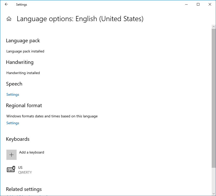Go back using the title bar arrow
This screenshot has height=196, width=216.
click(6, 4)
